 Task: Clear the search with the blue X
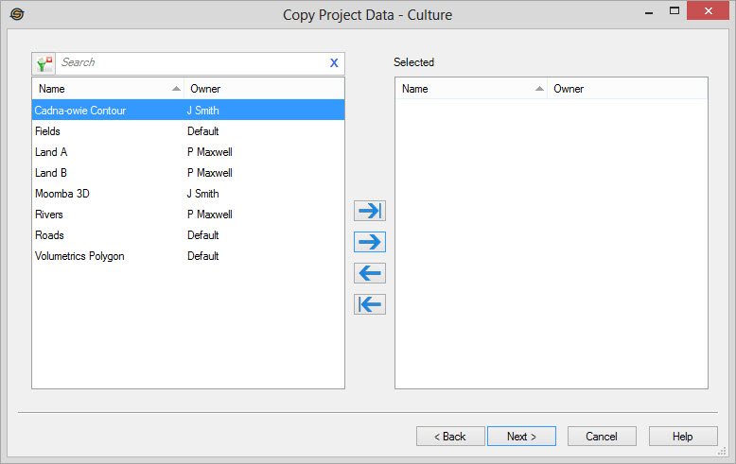tap(334, 62)
